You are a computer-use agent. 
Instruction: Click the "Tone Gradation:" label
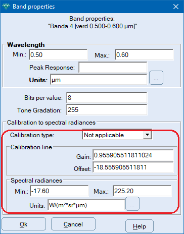coord(39,110)
